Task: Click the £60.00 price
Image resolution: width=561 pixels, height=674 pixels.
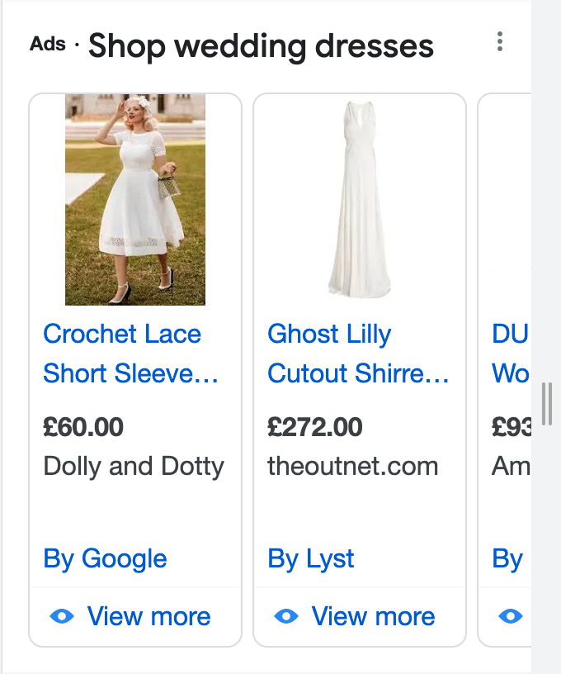Action: 83,427
